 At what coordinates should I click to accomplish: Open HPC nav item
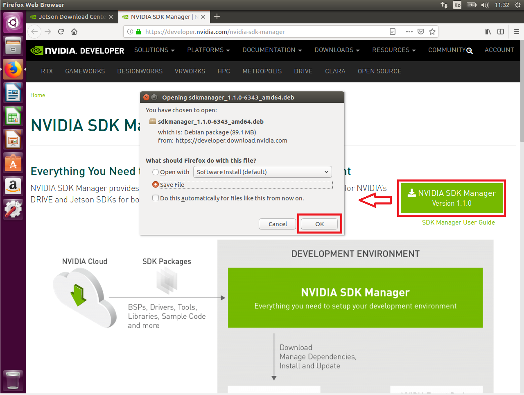click(224, 71)
